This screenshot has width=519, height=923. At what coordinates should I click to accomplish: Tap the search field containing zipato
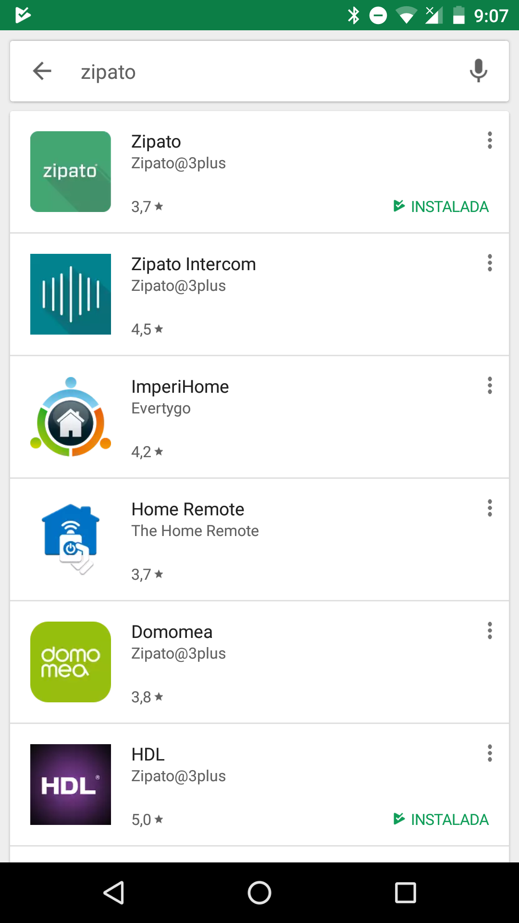pyautogui.click(x=259, y=72)
